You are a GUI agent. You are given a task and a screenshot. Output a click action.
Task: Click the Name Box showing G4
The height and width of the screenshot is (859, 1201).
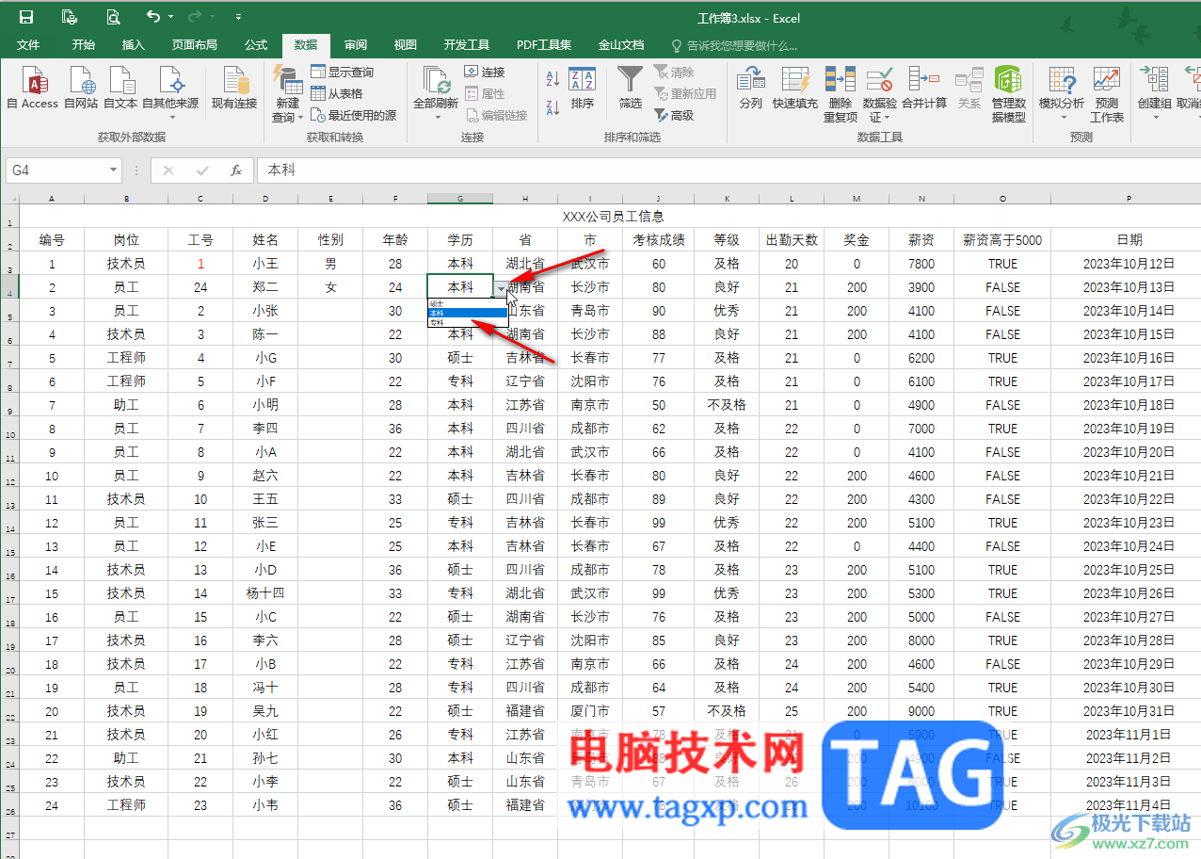click(x=57, y=170)
